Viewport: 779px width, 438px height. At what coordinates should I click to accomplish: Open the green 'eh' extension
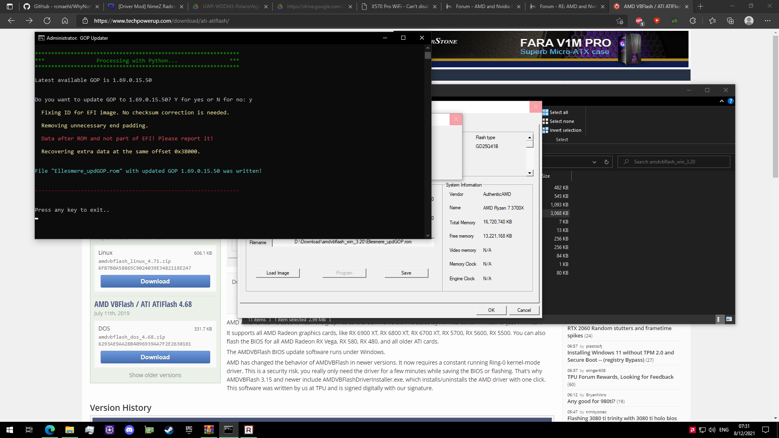click(675, 21)
